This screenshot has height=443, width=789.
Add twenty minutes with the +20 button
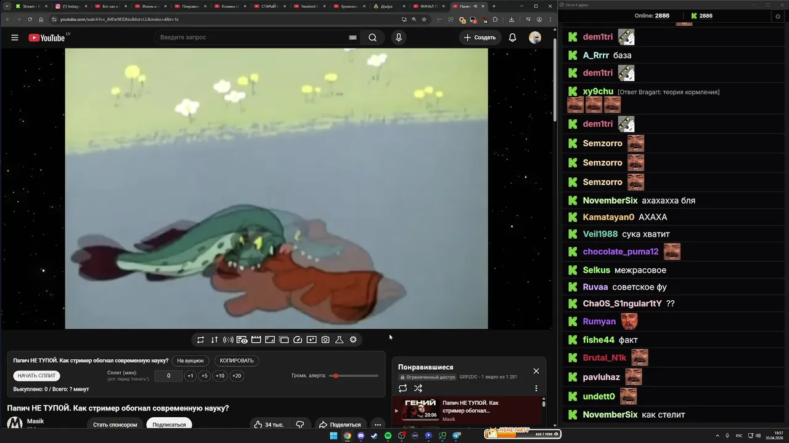[237, 376]
